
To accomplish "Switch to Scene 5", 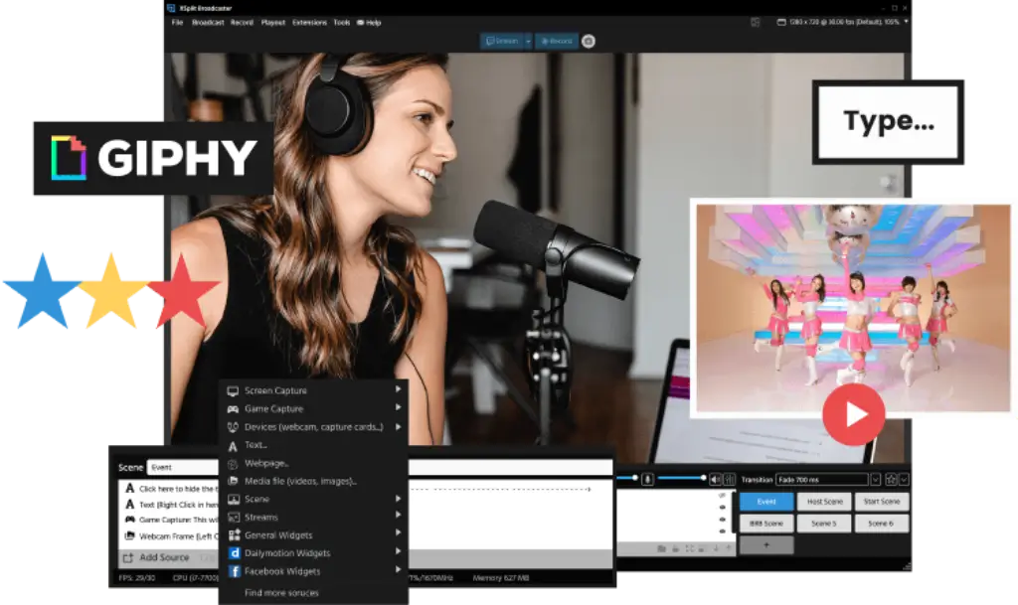I will pyautogui.click(x=824, y=524).
